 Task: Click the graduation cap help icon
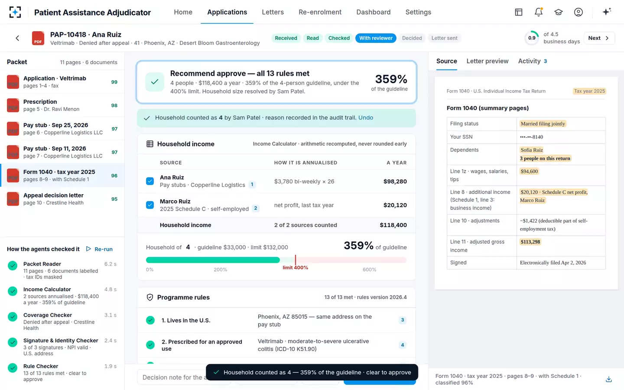559,12
